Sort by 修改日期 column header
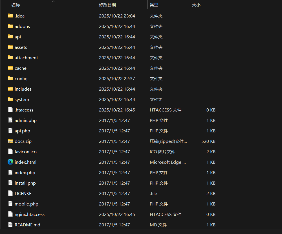This screenshot has height=234, width=282. pyautogui.click(x=107, y=5)
